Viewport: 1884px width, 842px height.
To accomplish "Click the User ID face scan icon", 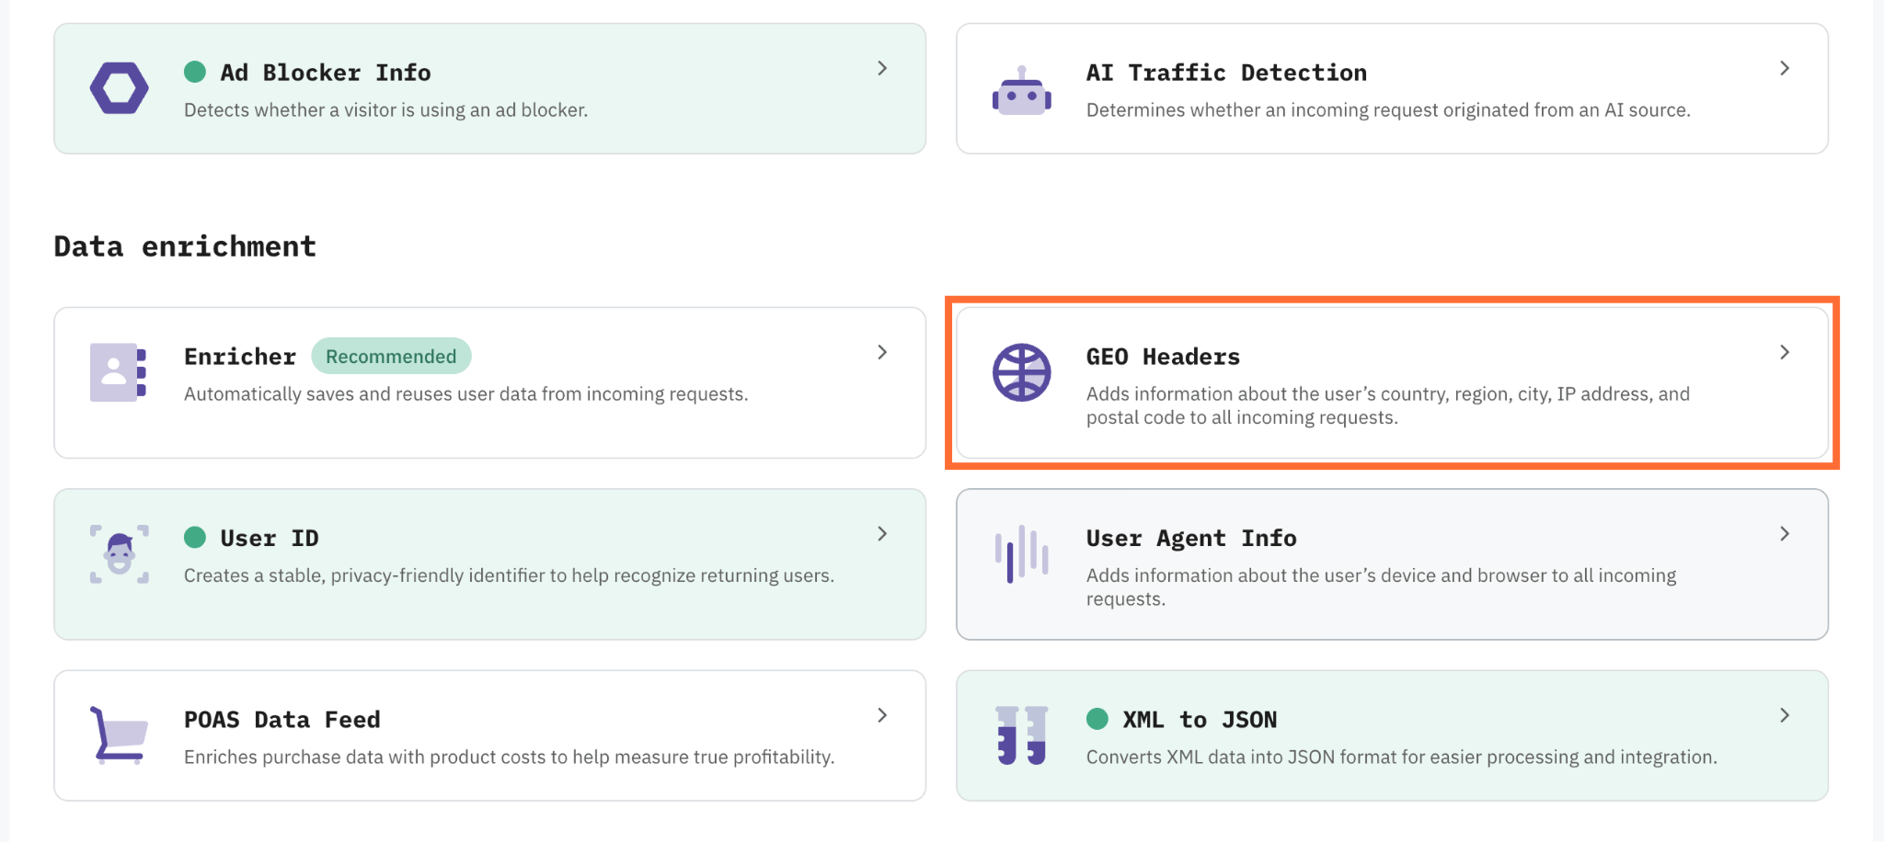I will (x=120, y=554).
